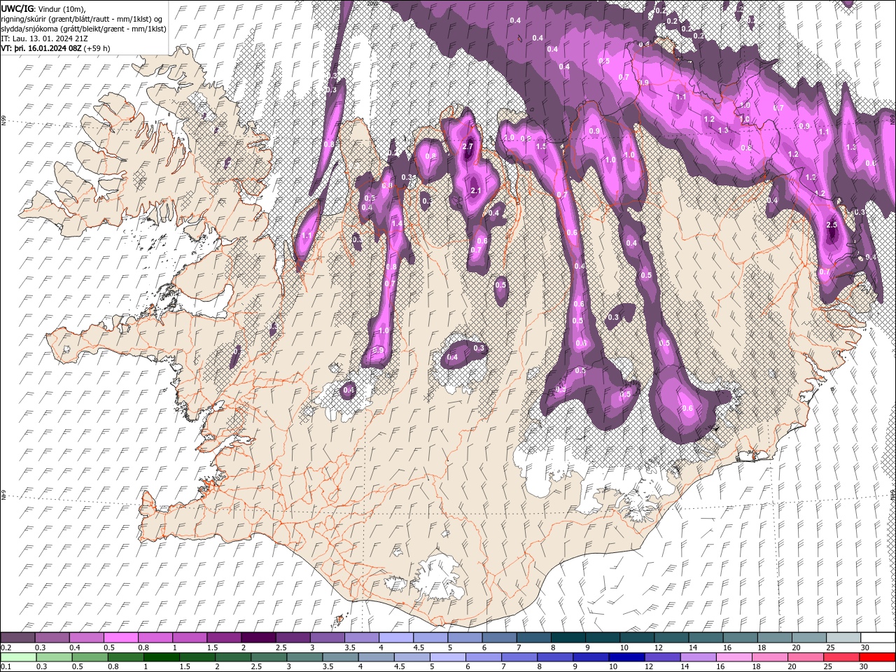Click the 2.1 precipitation value on the map

(x=475, y=190)
